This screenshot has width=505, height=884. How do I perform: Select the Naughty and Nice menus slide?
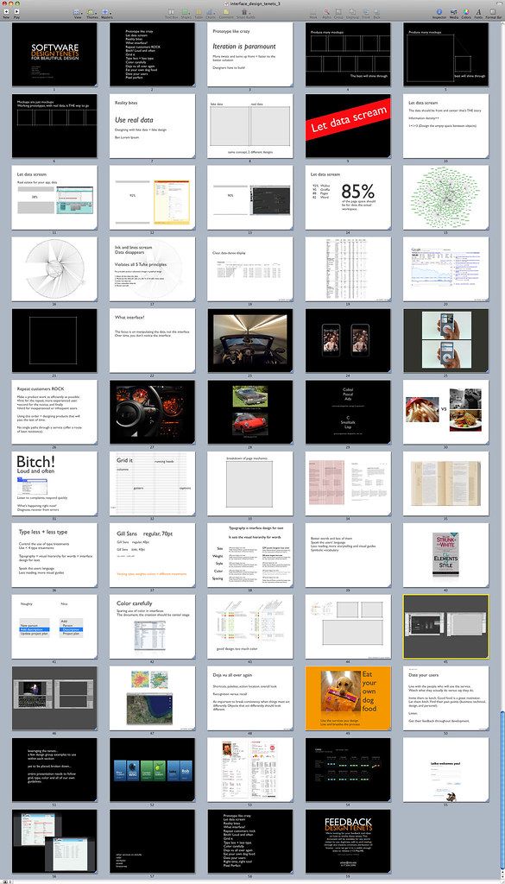click(x=54, y=627)
